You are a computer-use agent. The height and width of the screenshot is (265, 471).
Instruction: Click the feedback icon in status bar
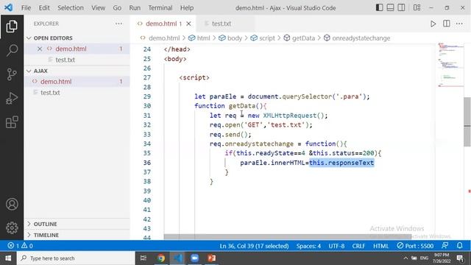[445, 245]
